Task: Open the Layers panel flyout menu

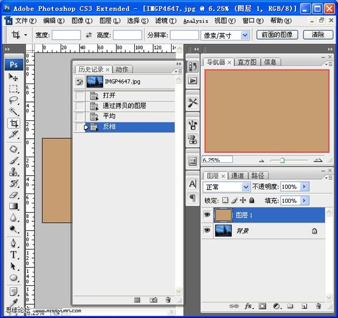Action: coord(329,177)
